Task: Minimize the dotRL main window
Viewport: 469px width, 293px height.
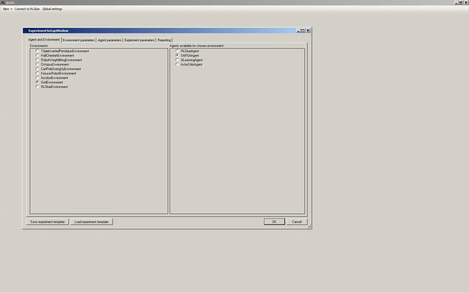Action: (x=456, y=3)
